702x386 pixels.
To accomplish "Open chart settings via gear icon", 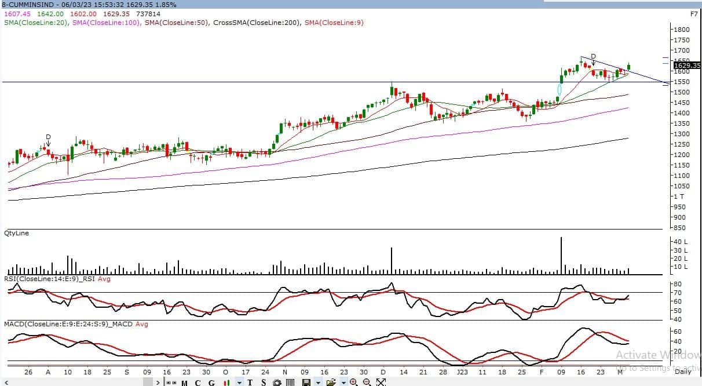I will click(277, 382).
